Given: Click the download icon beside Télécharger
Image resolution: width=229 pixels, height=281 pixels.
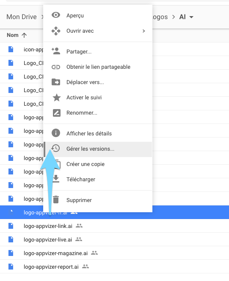Looking at the screenshot, I should [56, 179].
